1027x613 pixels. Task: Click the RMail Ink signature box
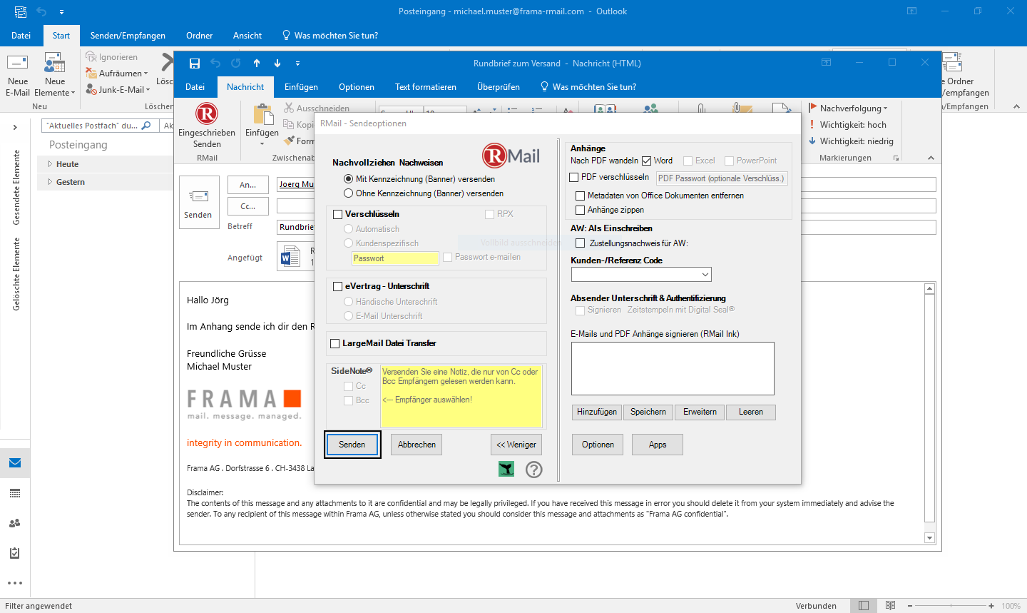[x=673, y=368]
